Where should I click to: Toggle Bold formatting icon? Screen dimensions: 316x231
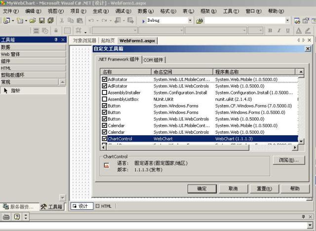270,31
